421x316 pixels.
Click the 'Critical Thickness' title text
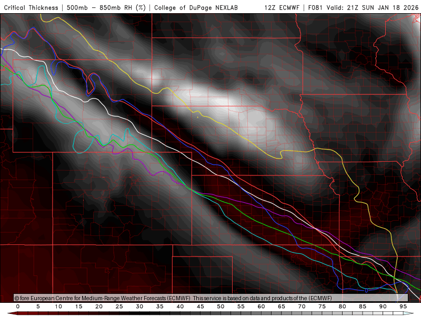point(31,7)
